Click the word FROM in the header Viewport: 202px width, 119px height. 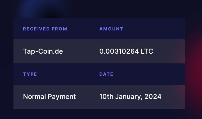point(59,29)
